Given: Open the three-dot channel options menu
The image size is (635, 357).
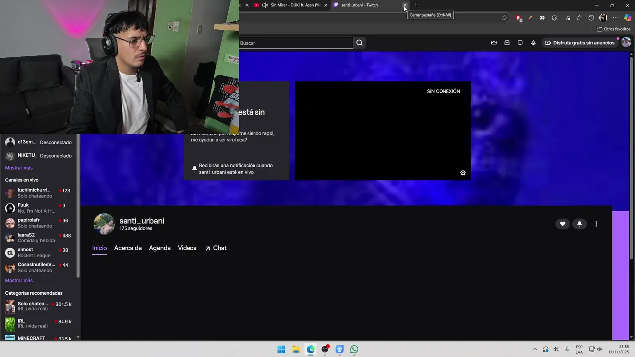Looking at the screenshot, I should pyautogui.click(x=596, y=224).
